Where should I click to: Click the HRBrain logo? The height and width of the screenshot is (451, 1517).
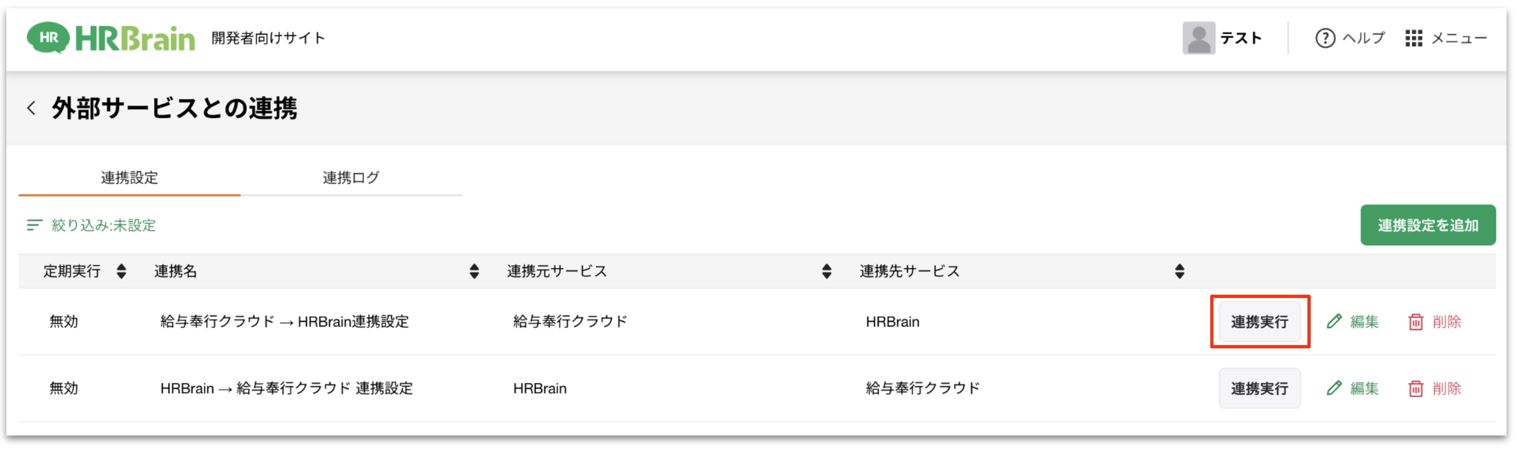point(111,38)
